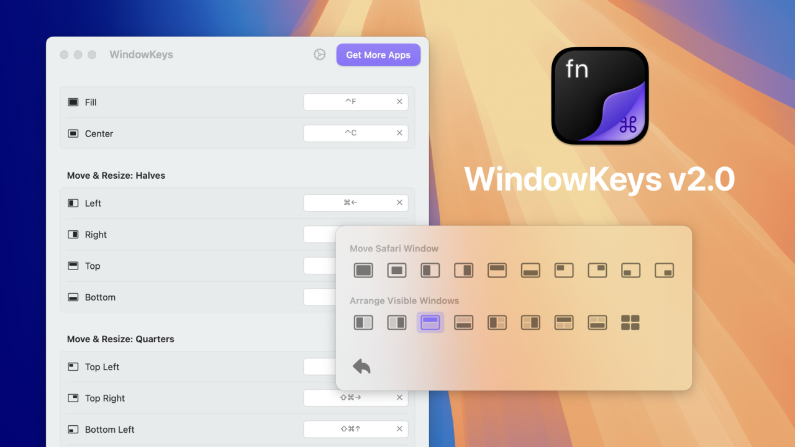Move Safari window to top-left quarter
Viewport: 795px width, 447px height.
pos(564,270)
